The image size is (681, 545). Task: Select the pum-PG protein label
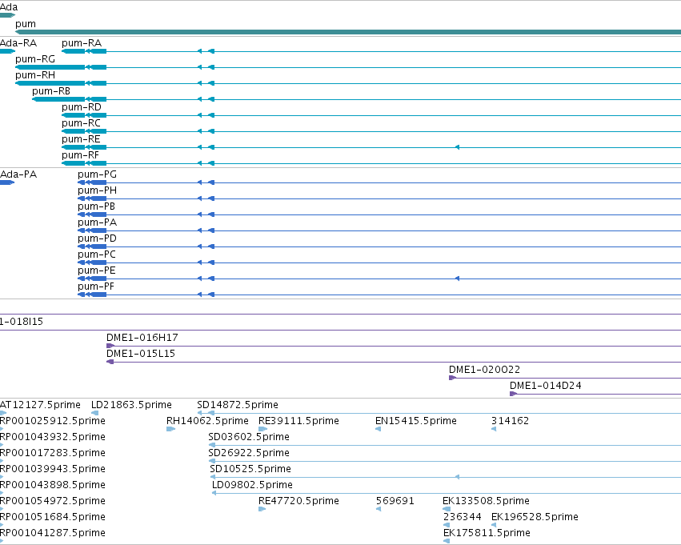pyautogui.click(x=98, y=174)
